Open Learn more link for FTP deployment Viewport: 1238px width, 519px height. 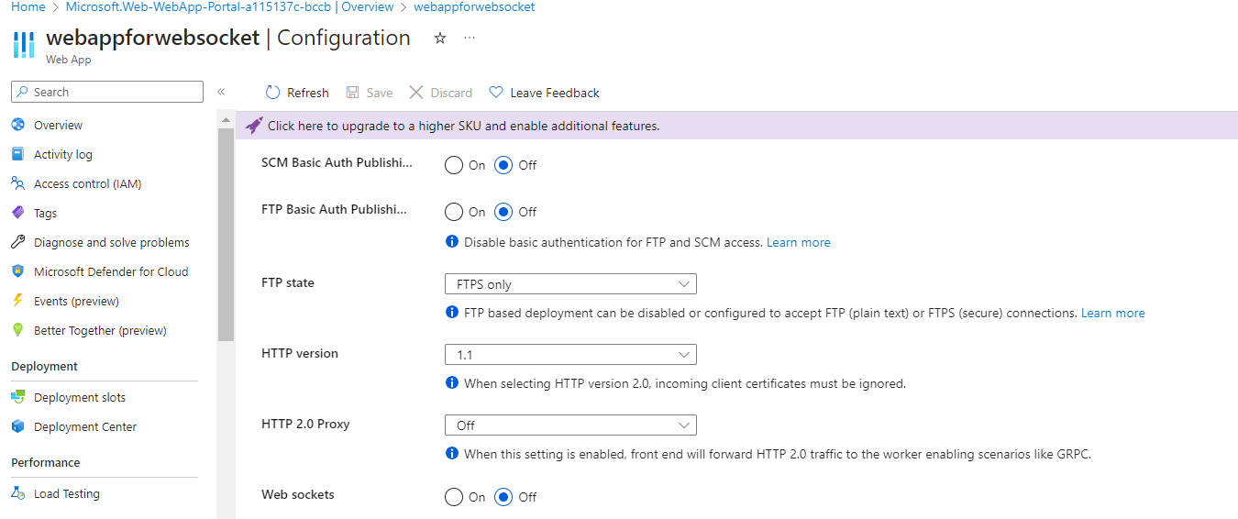click(1113, 313)
